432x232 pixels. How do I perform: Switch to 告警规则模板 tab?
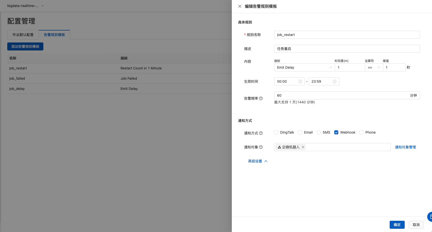coord(54,35)
